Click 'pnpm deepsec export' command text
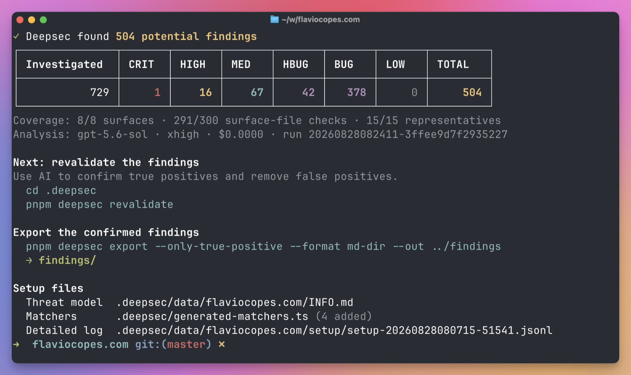Screen dimensions: 631x375 (87, 247)
